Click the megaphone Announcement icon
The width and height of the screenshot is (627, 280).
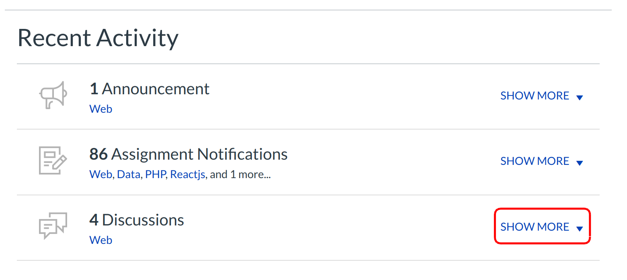(x=53, y=95)
